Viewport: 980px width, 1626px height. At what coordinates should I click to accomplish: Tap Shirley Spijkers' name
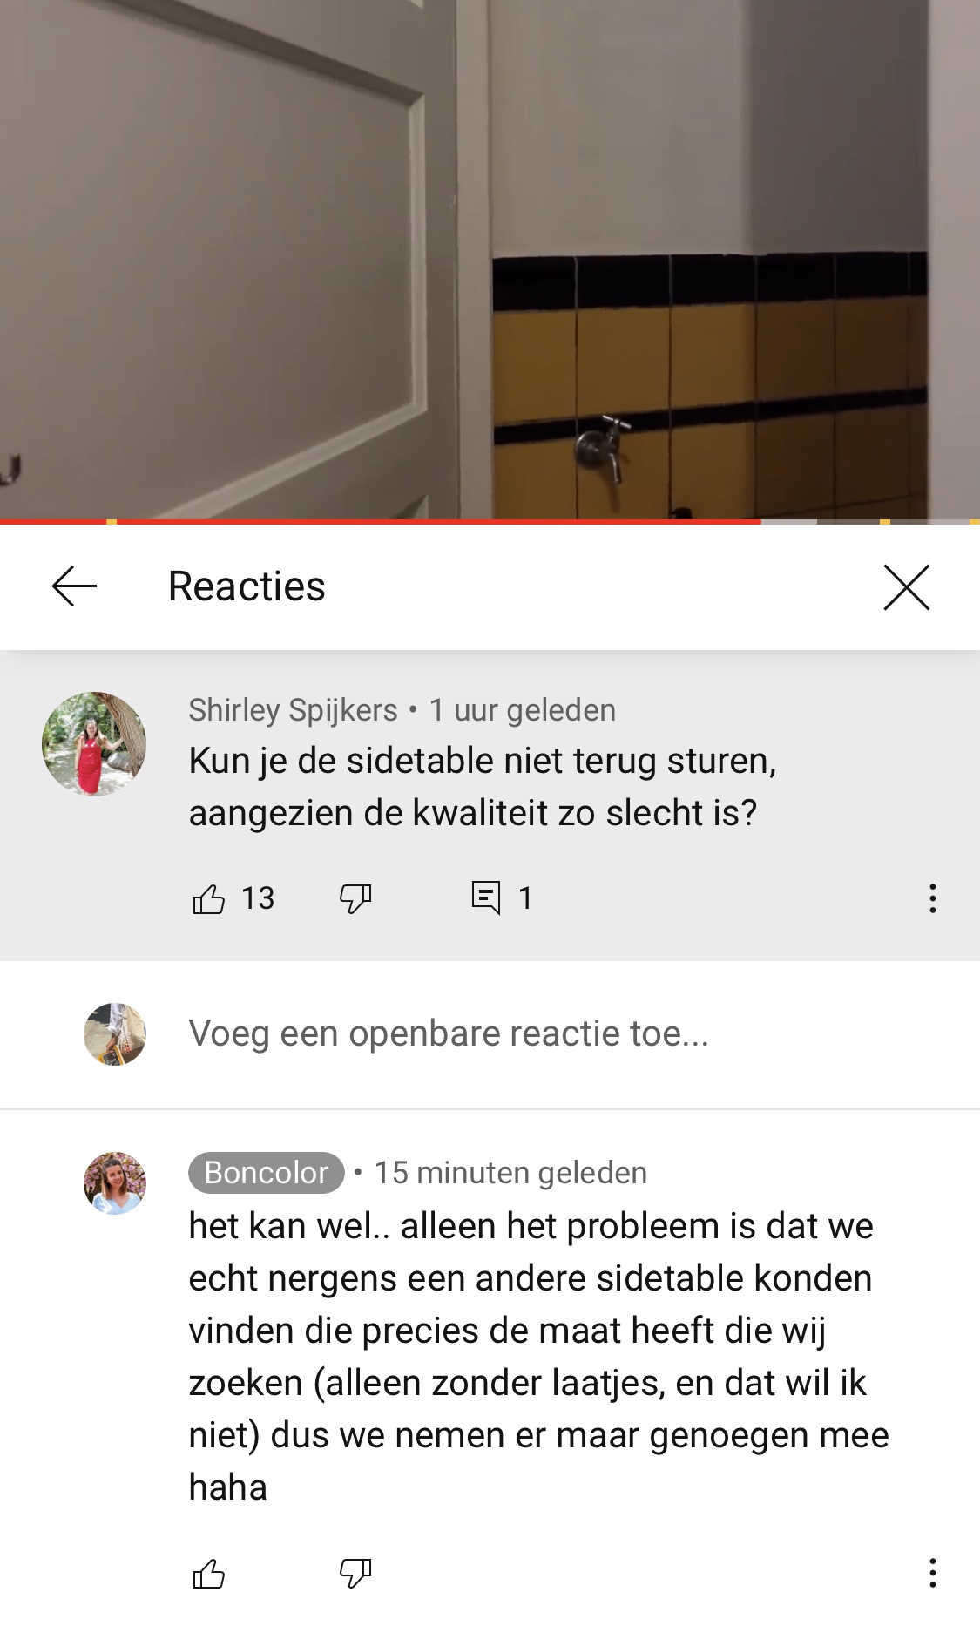[294, 710]
